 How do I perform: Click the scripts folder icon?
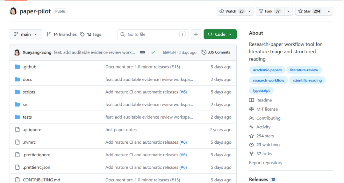click(x=17, y=92)
